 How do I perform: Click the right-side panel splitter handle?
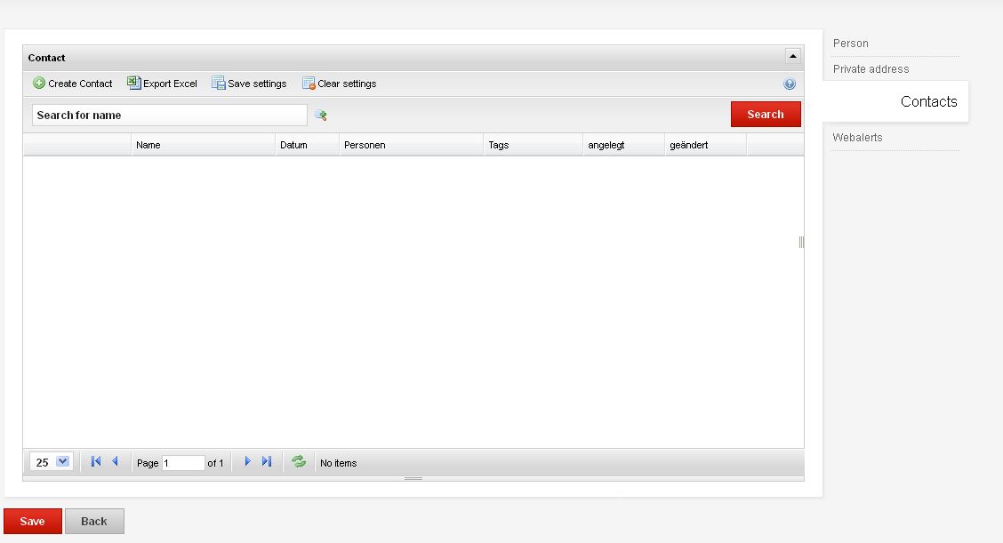point(801,242)
